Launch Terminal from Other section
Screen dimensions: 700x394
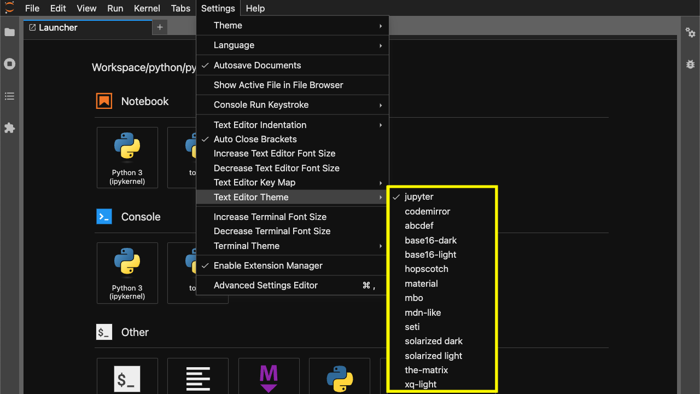(127, 376)
